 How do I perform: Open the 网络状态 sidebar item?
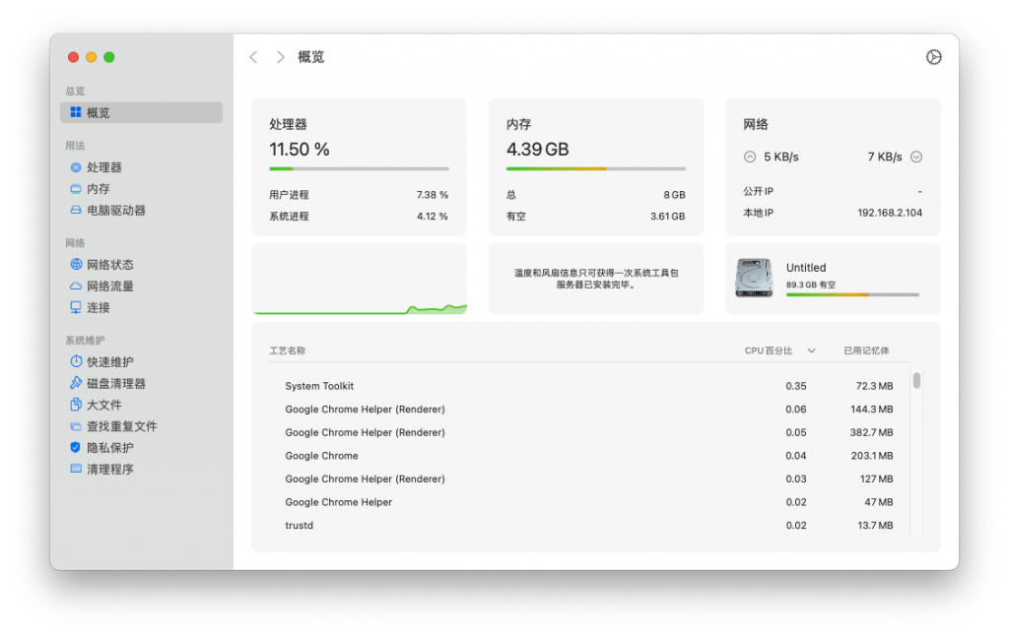point(141,264)
